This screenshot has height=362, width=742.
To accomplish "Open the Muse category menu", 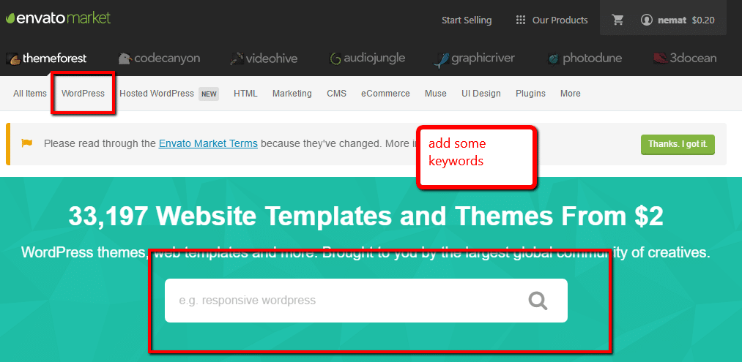I will (x=435, y=94).
